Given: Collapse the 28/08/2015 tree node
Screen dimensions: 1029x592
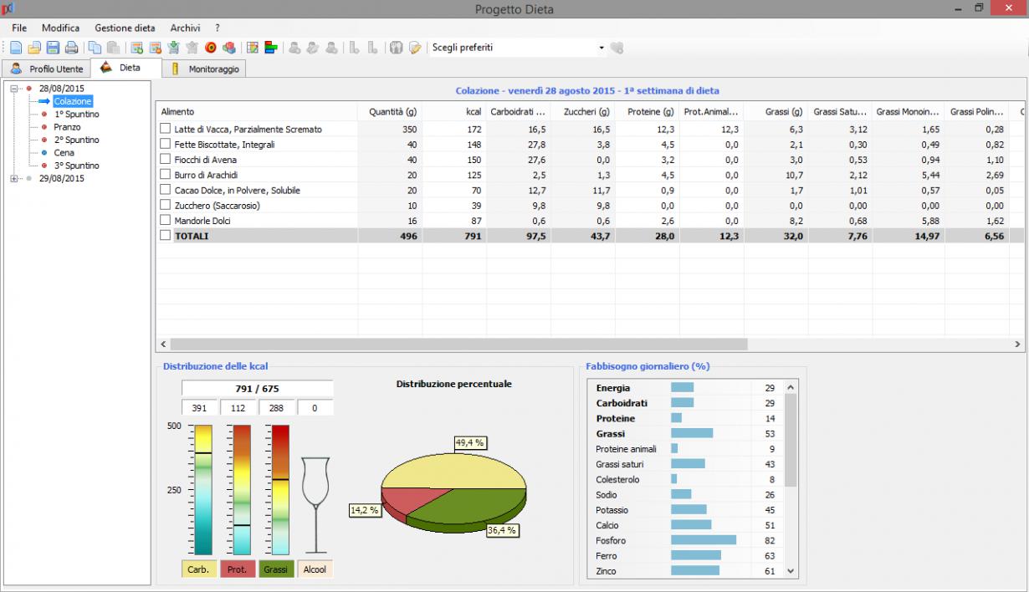Looking at the screenshot, I should [15, 88].
